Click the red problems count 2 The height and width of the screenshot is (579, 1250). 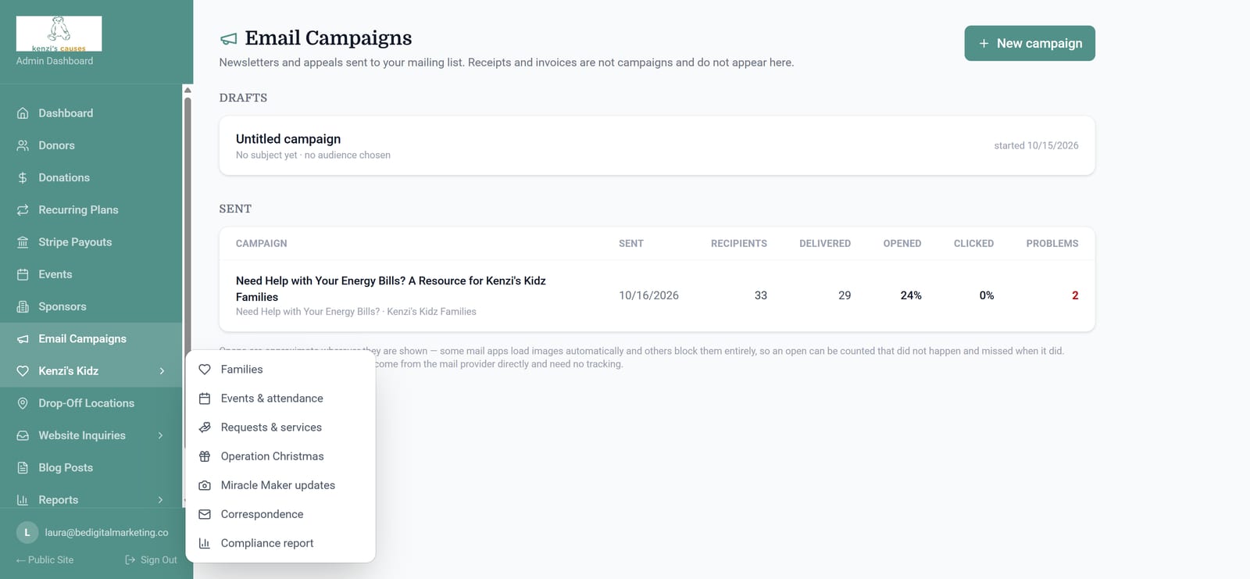(x=1075, y=295)
